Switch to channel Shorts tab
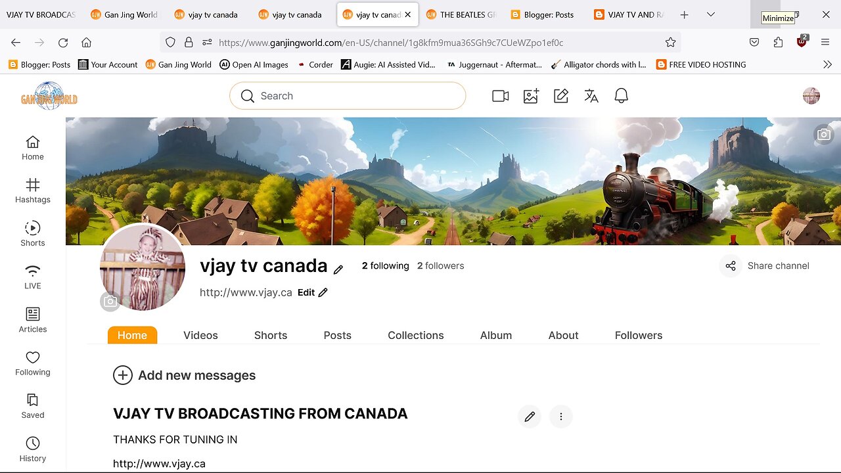 pyautogui.click(x=271, y=335)
